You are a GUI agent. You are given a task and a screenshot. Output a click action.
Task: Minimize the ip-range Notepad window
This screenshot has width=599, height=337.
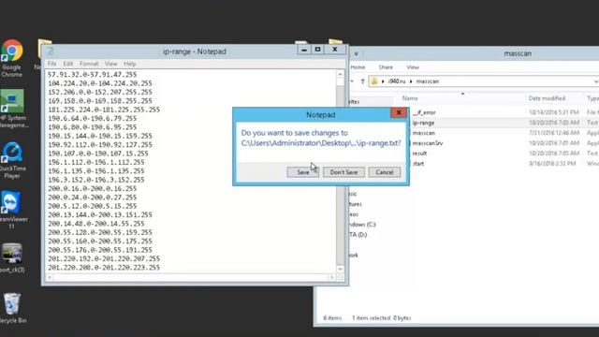304,50
